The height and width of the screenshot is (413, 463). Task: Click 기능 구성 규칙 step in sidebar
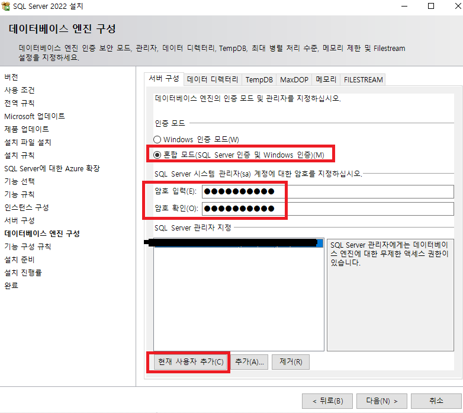pyautogui.click(x=28, y=246)
